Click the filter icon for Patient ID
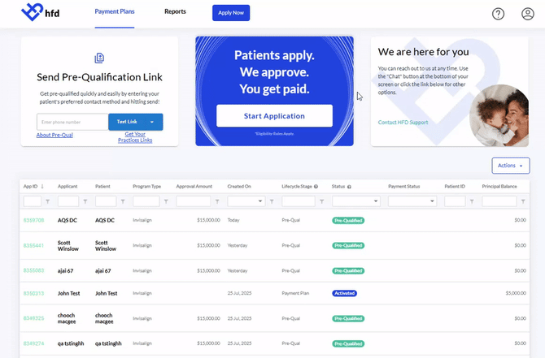The height and width of the screenshot is (358, 545). [x=472, y=201]
